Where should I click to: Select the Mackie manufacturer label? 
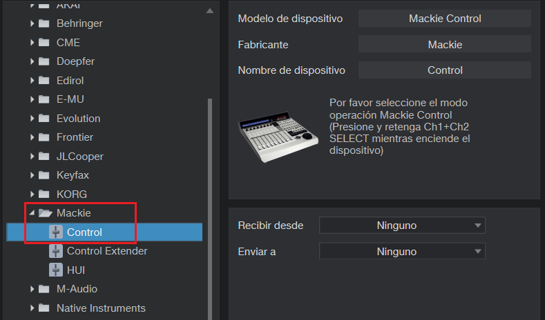tap(74, 212)
